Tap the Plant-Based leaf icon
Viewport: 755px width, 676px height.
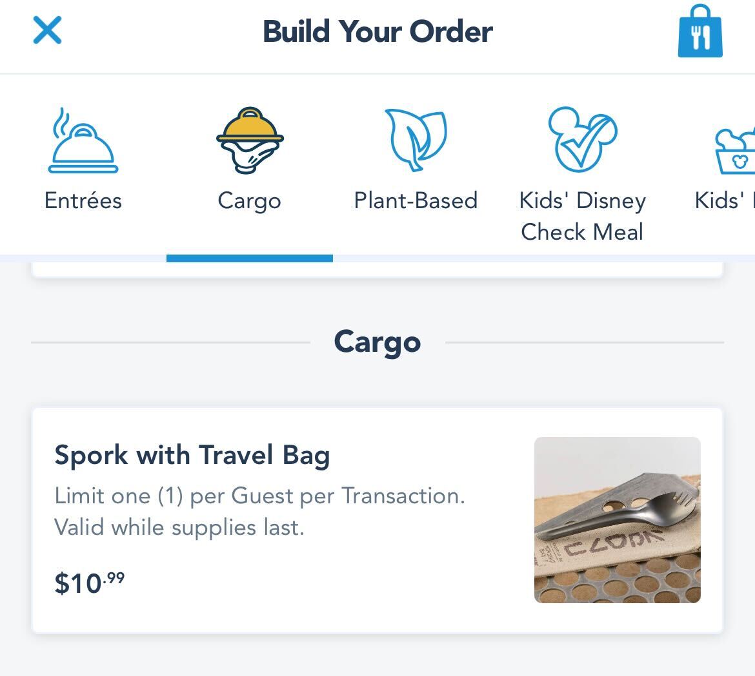tap(416, 139)
